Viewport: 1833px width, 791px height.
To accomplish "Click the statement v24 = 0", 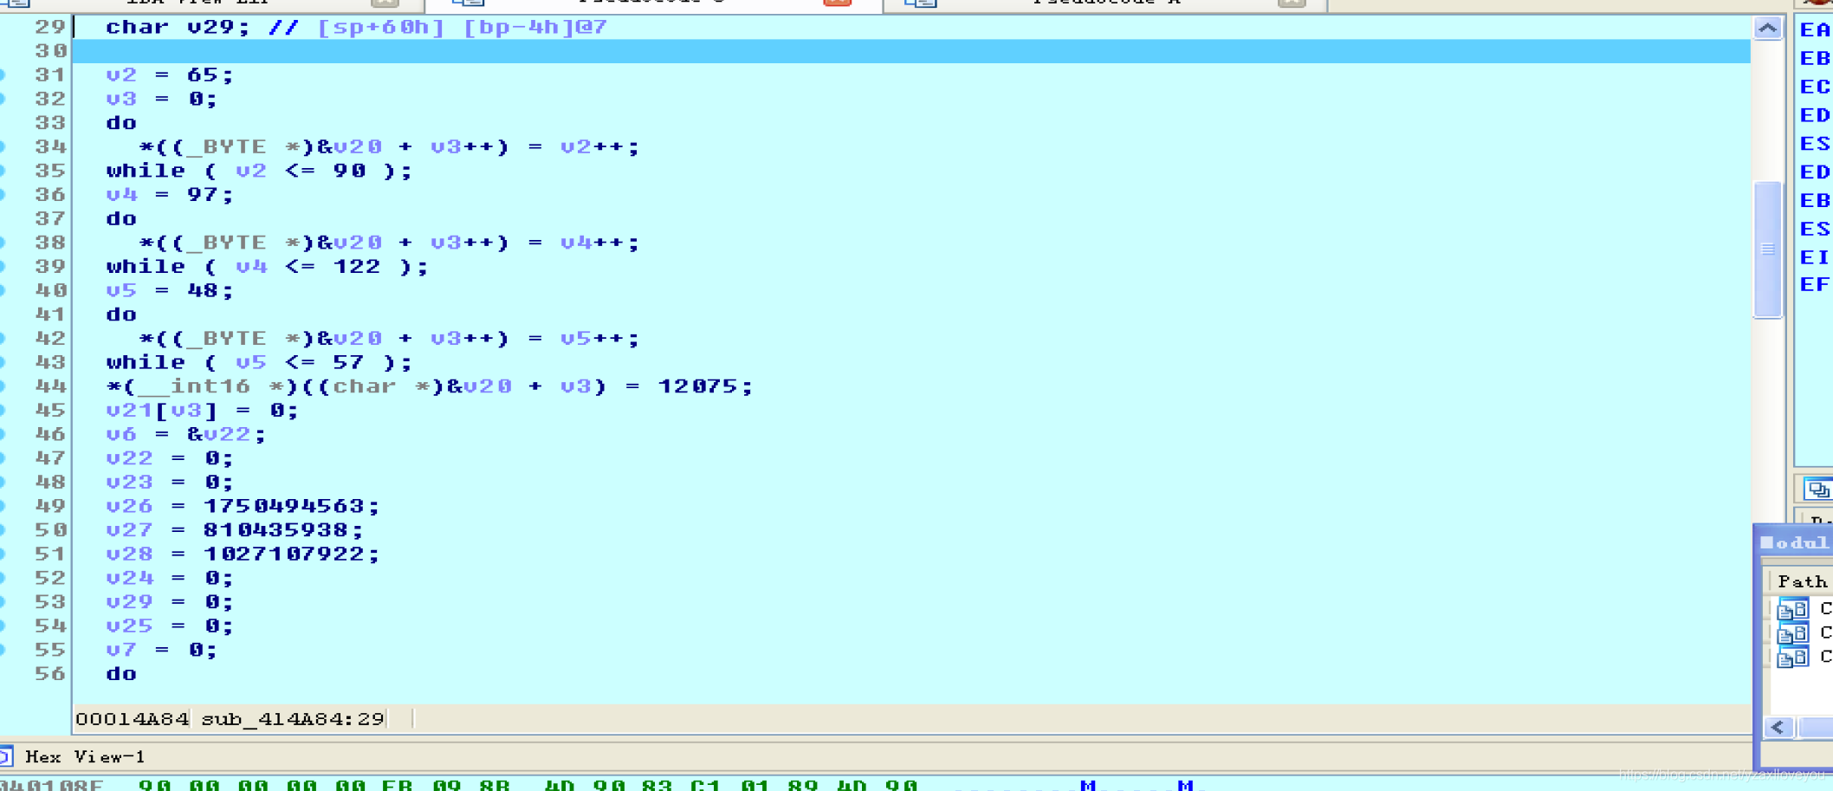I will 170,578.
